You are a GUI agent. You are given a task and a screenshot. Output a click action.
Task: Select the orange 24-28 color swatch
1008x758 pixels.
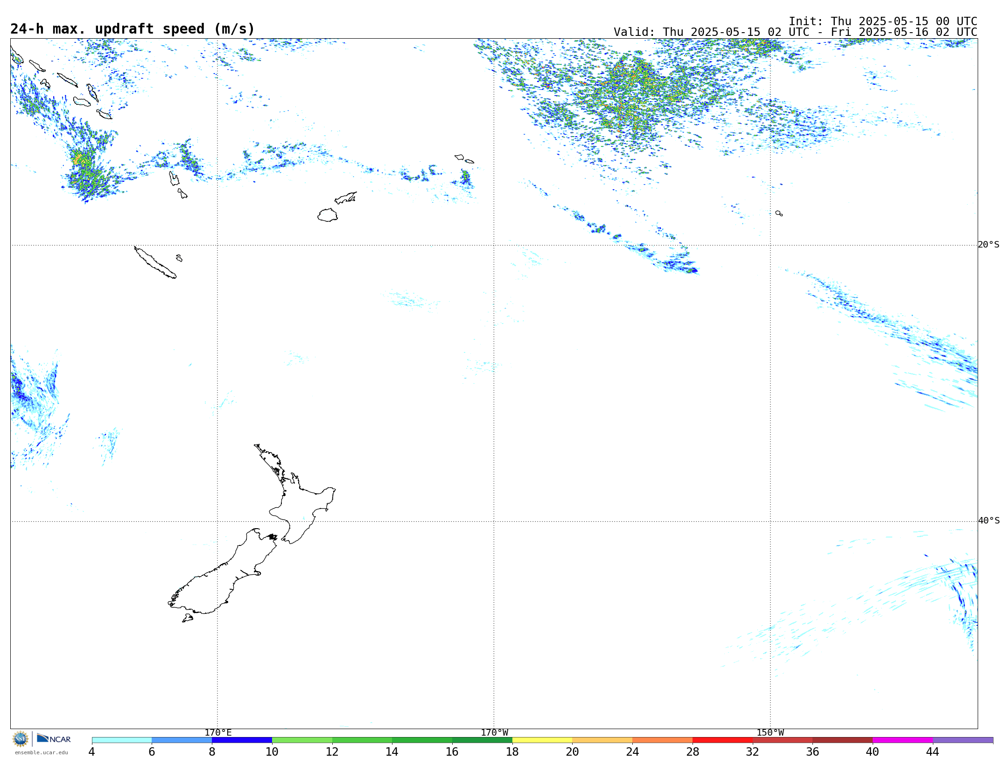click(x=663, y=740)
